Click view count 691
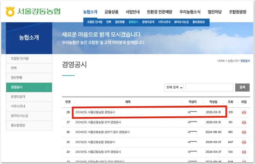255x164 pixels. pos(230,132)
